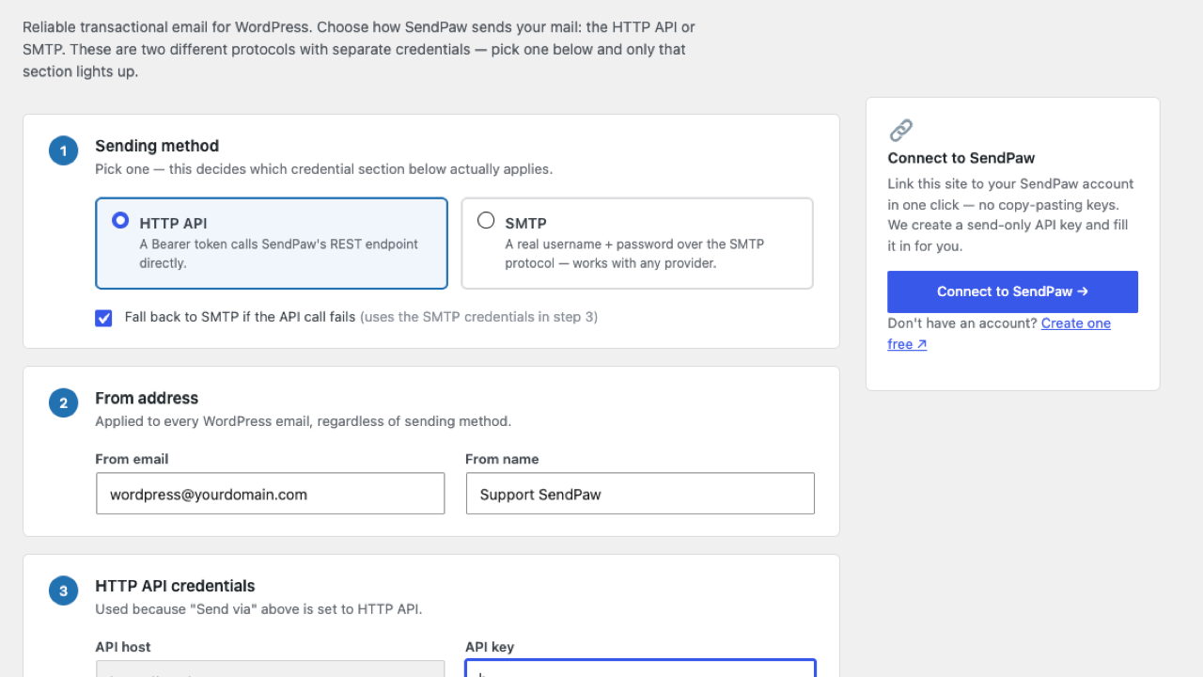
Task: Click the disabled API host field
Action: pos(271,669)
